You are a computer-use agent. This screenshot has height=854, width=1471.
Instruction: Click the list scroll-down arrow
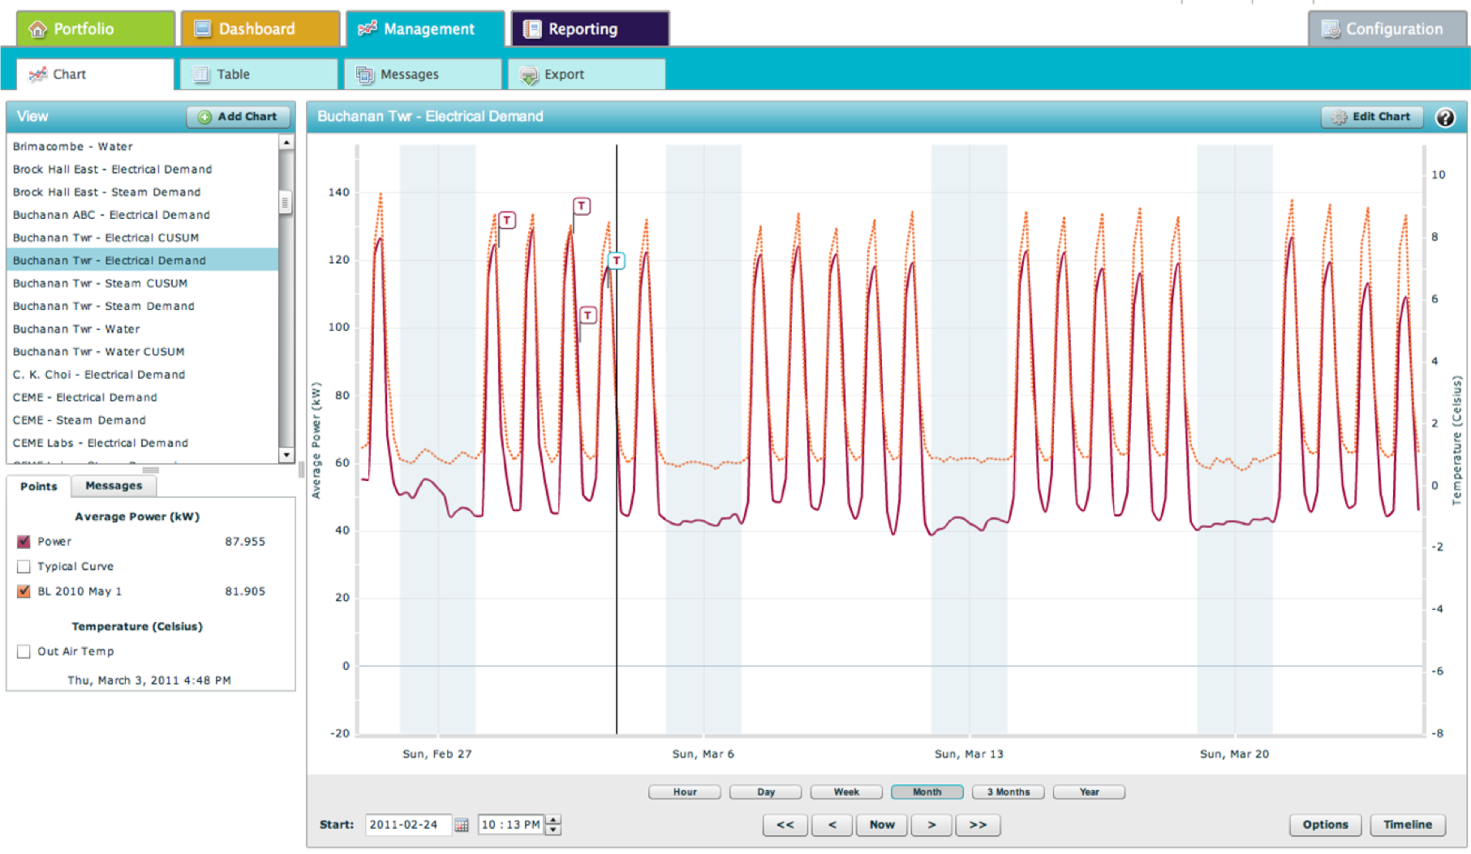[286, 455]
